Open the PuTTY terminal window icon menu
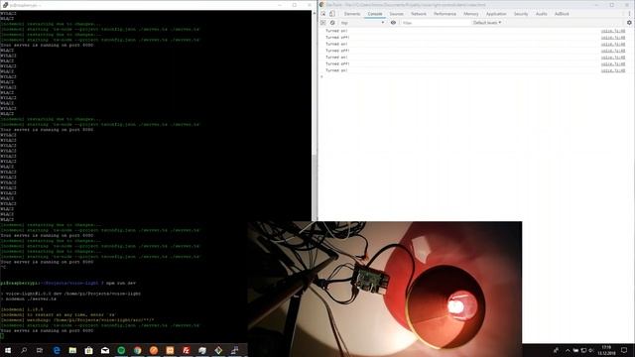Image resolution: width=635 pixels, height=357 pixels. click(x=5, y=5)
